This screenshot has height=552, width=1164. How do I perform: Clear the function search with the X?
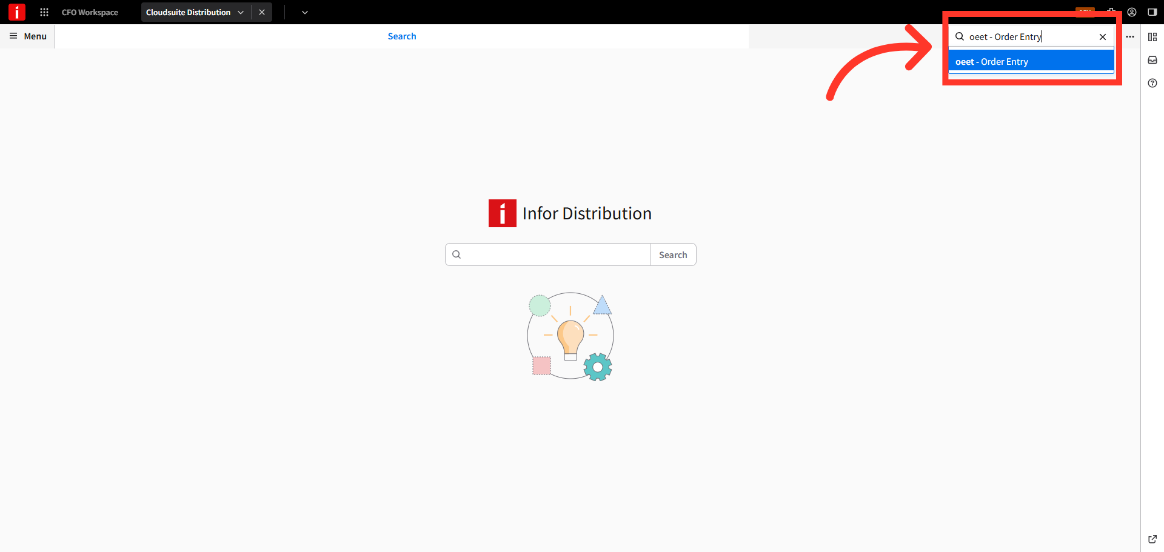1103,37
